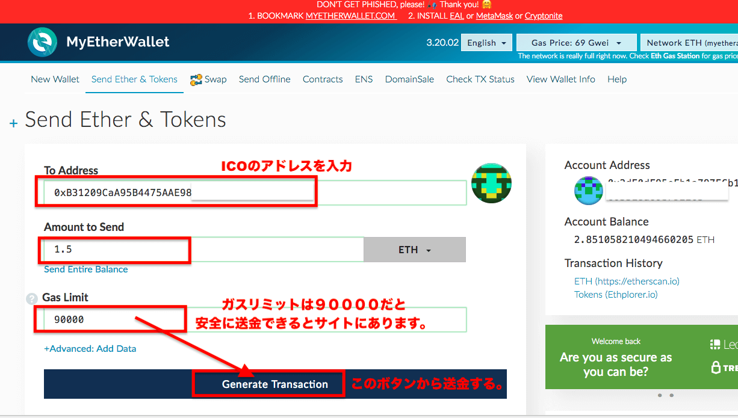Open the ENS tab
The image size is (738, 418).
pyautogui.click(x=364, y=79)
